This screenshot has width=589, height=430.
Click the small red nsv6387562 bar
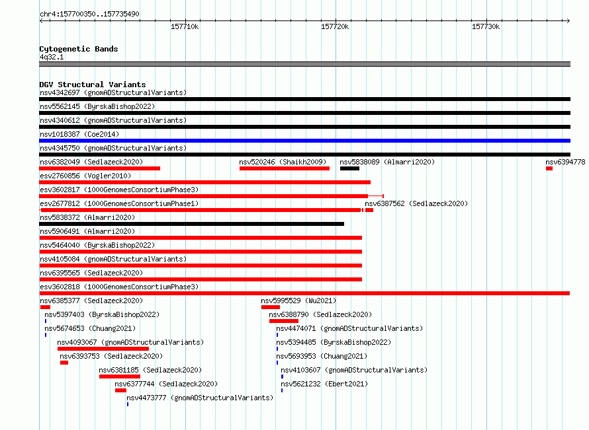[369, 210]
